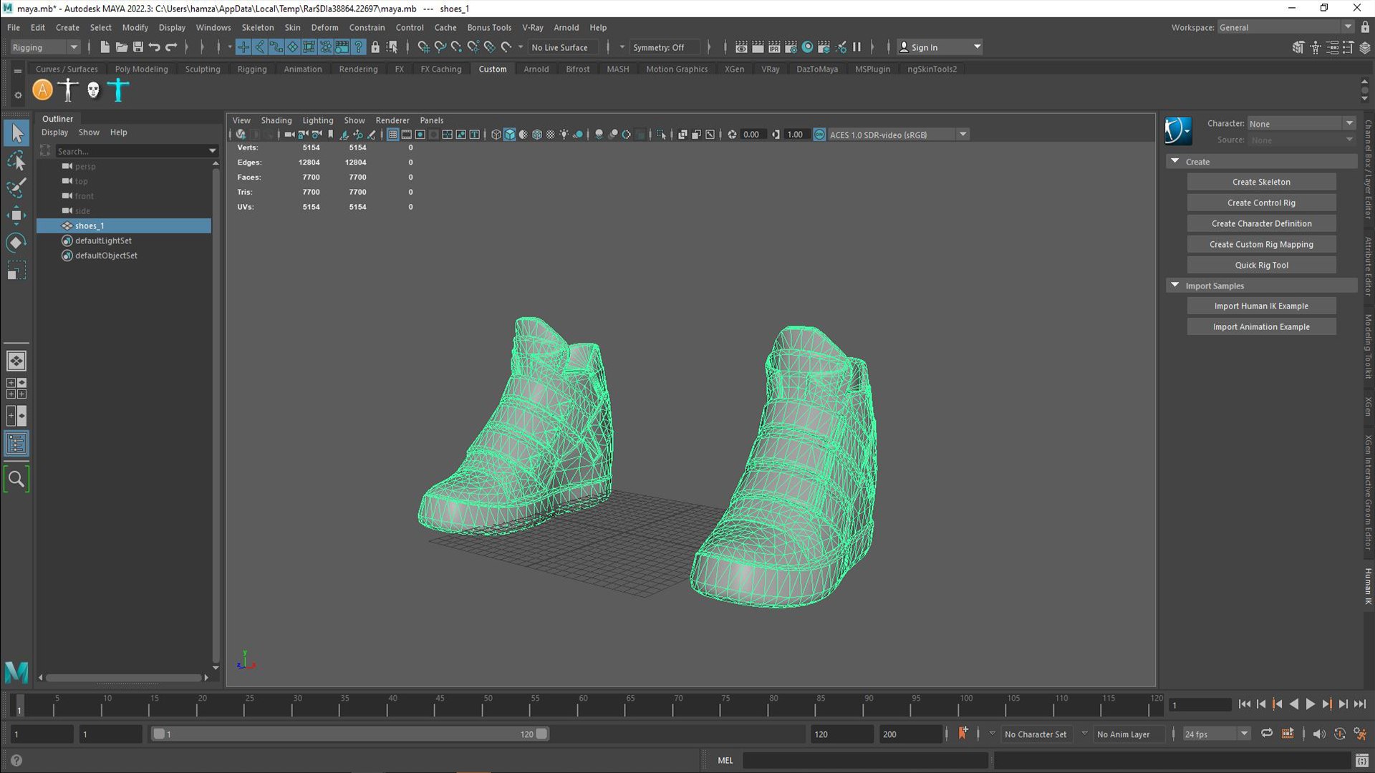Screen dimensions: 1375x773
Task: Toggle audio with the speaker icon
Action: pyautogui.click(x=1319, y=734)
